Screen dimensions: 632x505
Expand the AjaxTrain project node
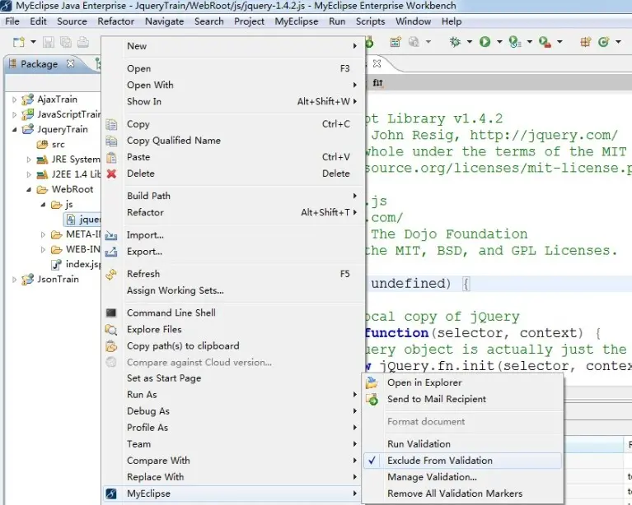point(14,100)
